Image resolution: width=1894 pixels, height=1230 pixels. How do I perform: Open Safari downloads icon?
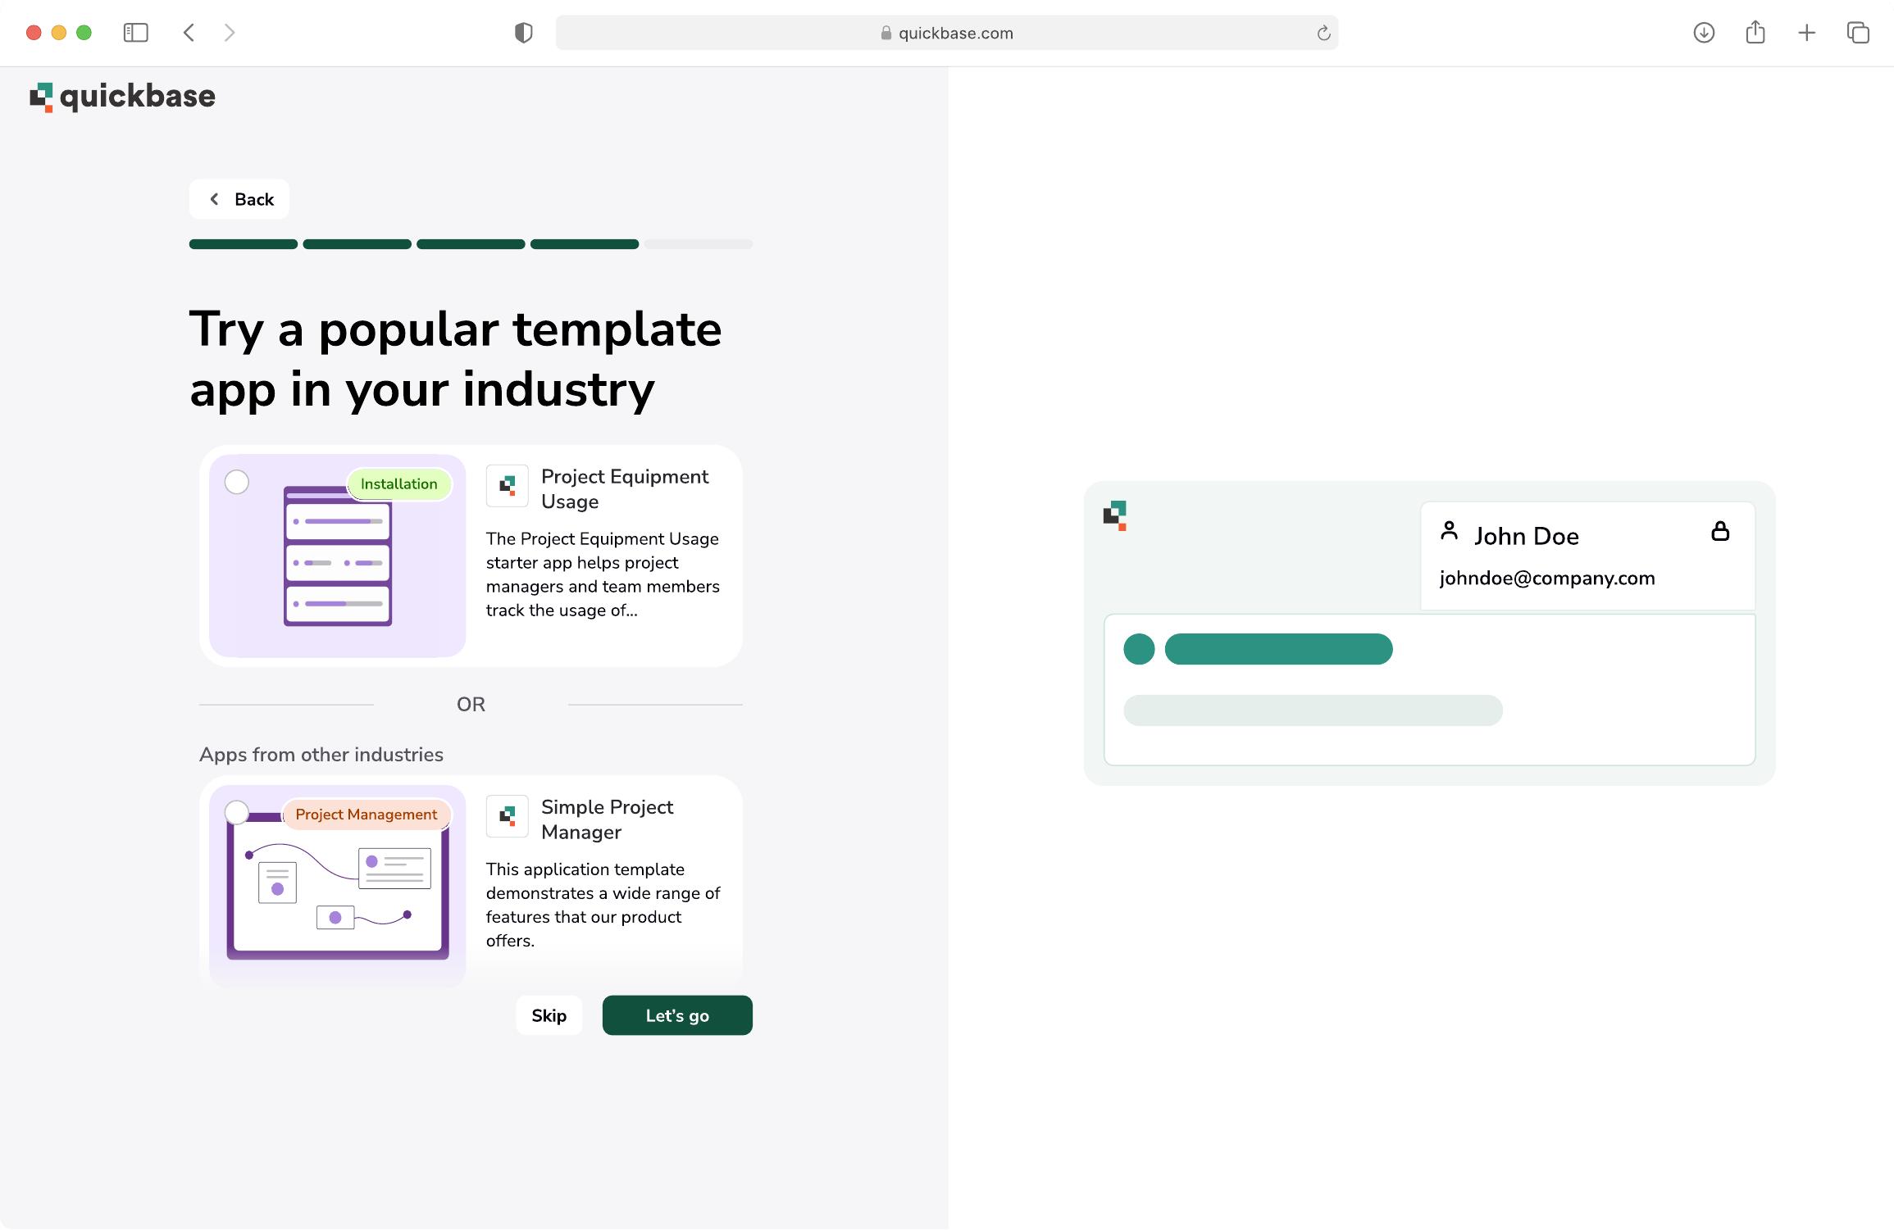1704,33
